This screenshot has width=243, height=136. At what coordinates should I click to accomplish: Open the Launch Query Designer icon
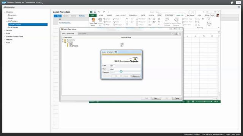[176, 20]
